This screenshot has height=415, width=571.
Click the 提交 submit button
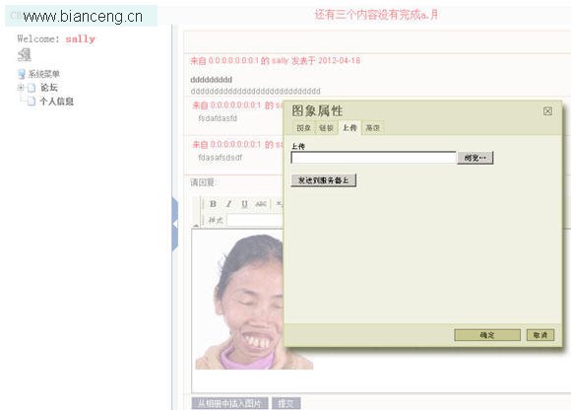(285, 403)
